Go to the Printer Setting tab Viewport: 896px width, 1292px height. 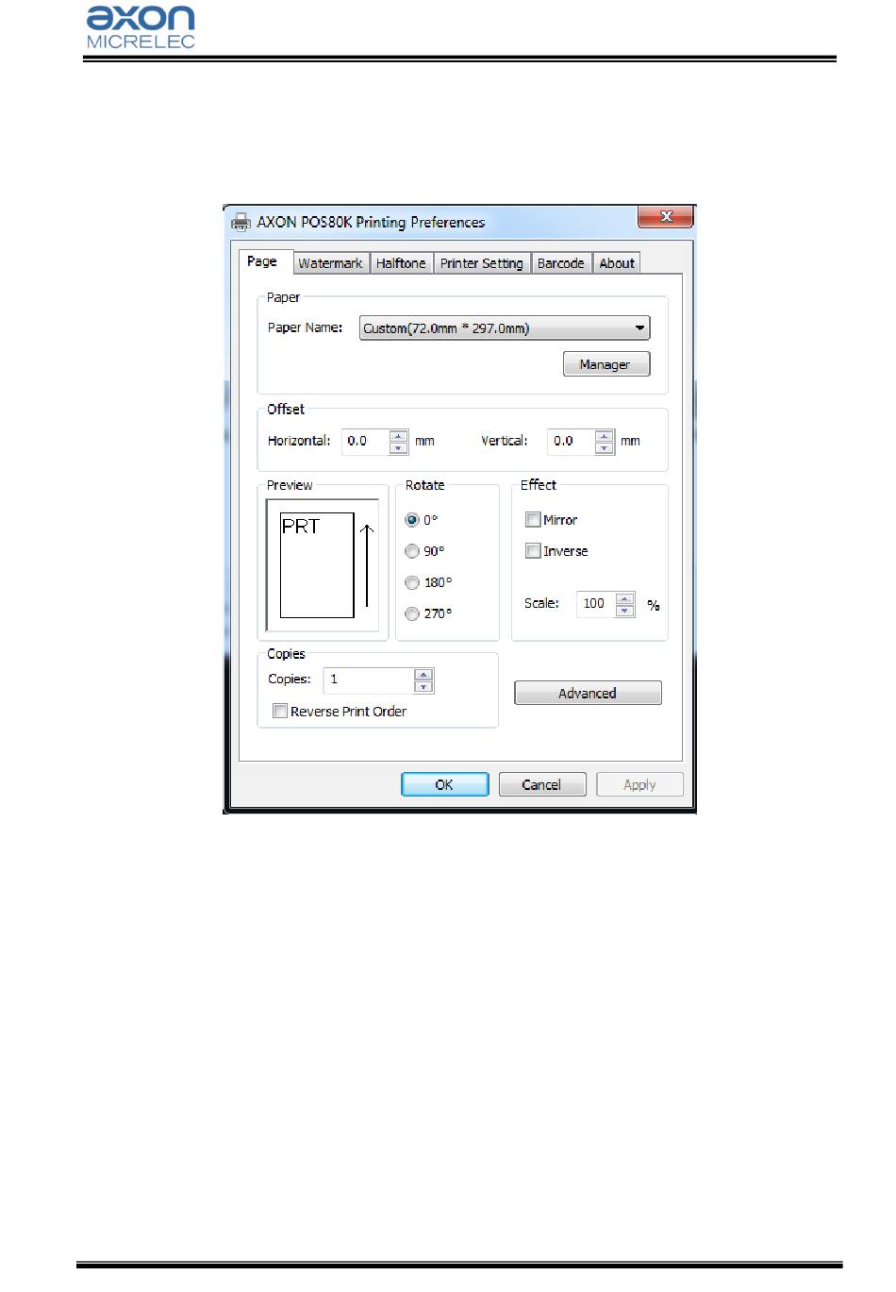481,263
